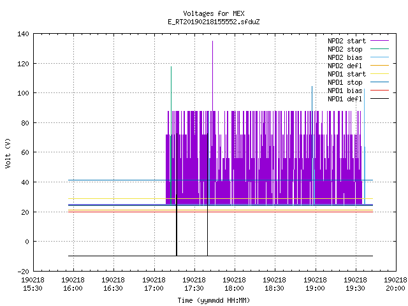The height and width of the screenshot is (306, 408).
Task: Select the 'NPD1 bias' legend label
Action: 345,91
